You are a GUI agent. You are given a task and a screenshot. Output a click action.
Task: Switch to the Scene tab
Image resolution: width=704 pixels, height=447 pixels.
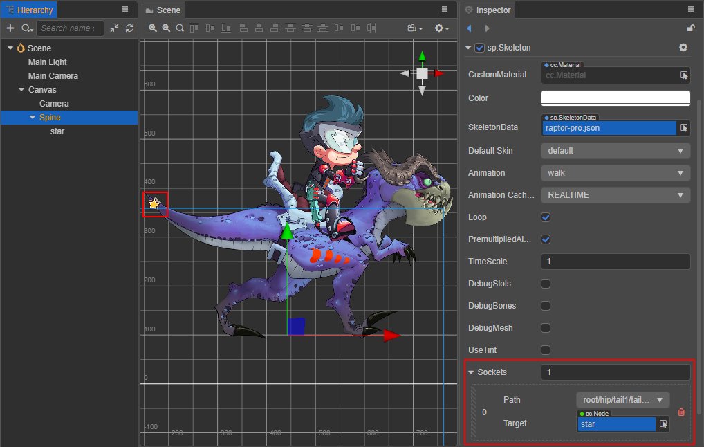pos(163,10)
